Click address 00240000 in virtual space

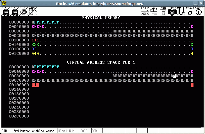[19, 107]
